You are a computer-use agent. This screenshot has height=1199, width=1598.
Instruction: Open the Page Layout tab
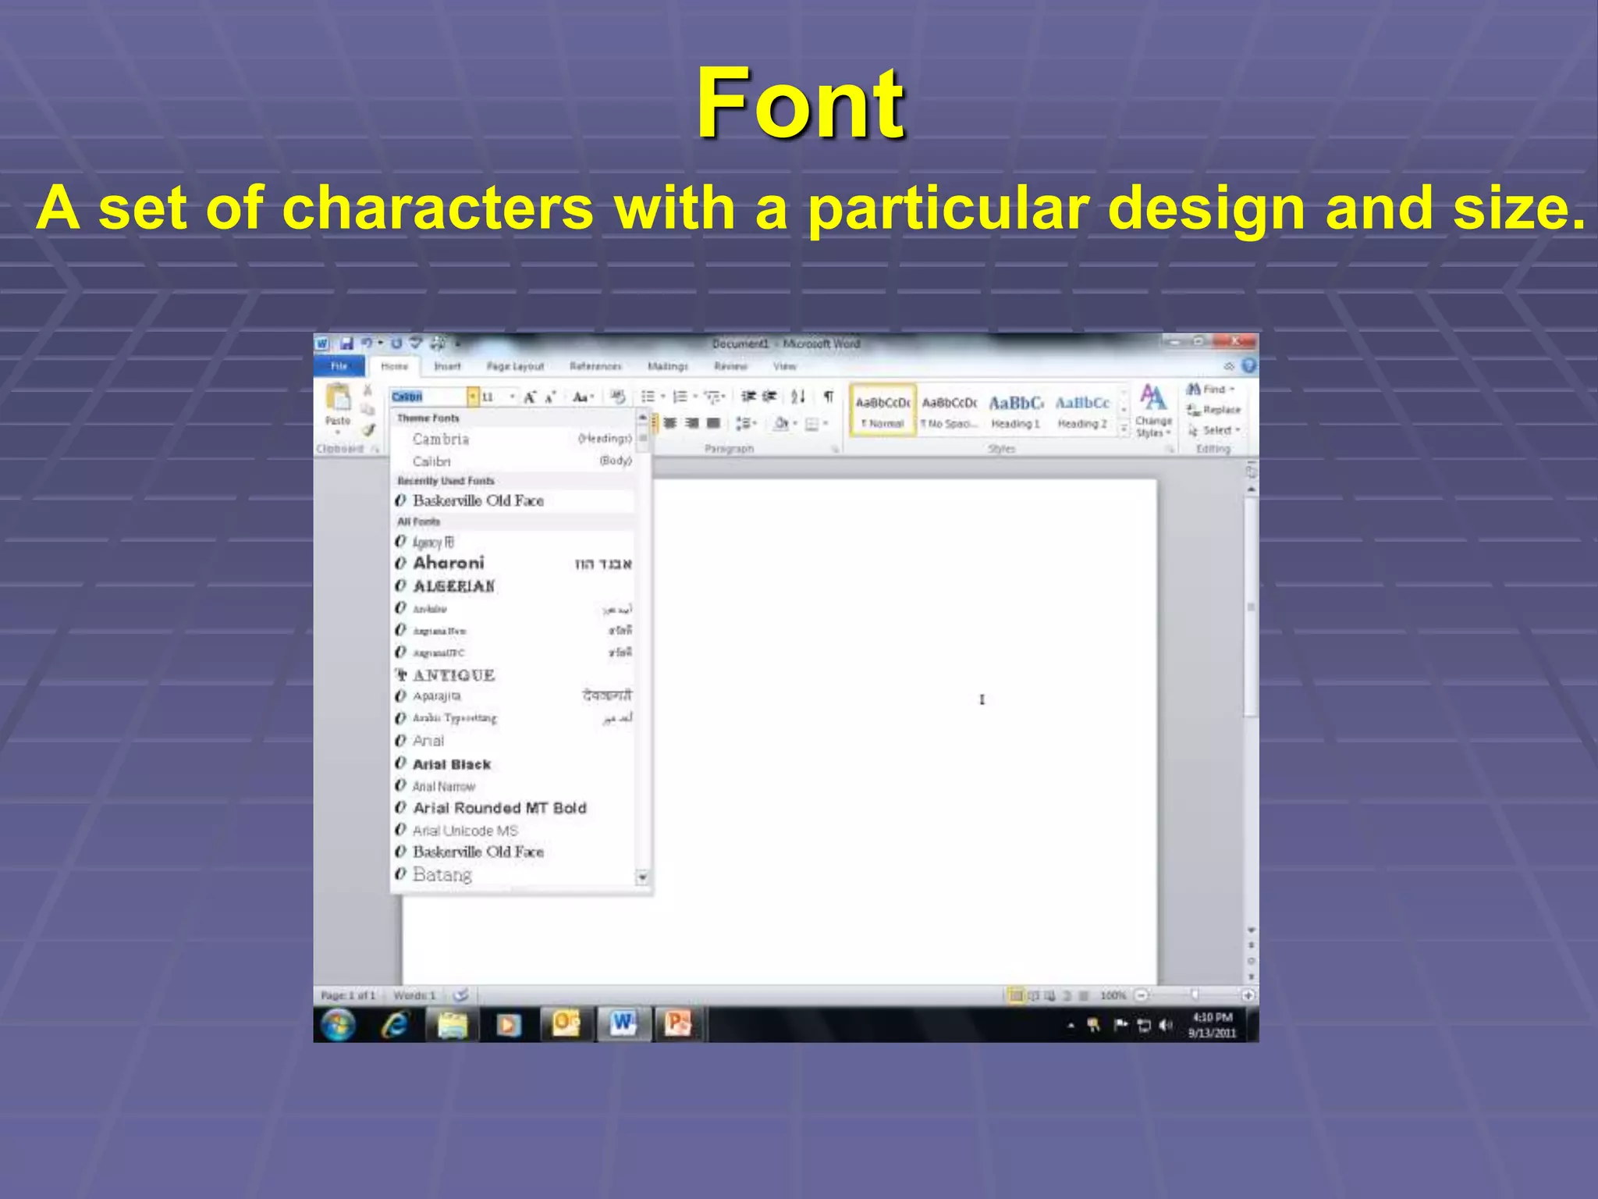click(x=515, y=366)
